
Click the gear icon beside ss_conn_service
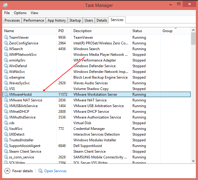pos(6,157)
